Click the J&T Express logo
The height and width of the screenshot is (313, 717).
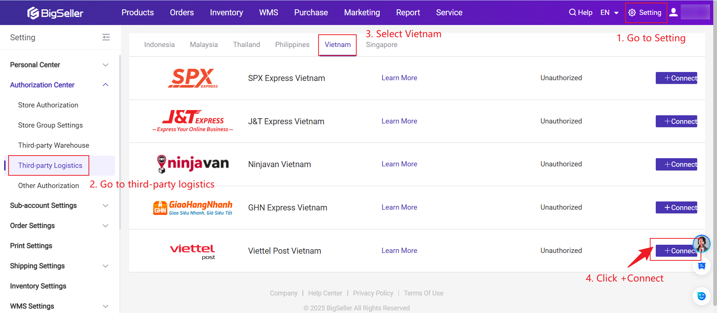[193, 121]
